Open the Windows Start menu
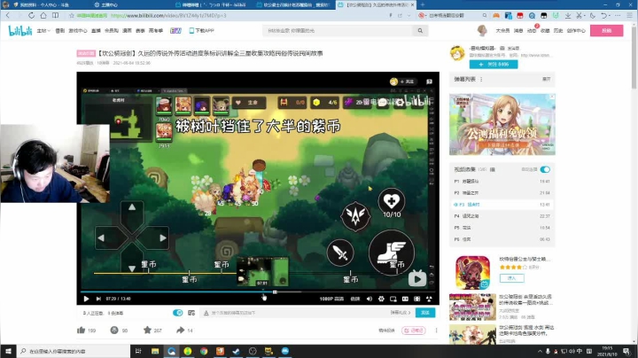Viewport: 638px width, 358px height. click(8, 351)
